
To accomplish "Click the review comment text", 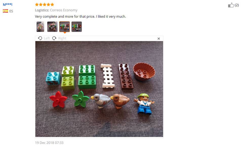I will [x=80, y=16].
